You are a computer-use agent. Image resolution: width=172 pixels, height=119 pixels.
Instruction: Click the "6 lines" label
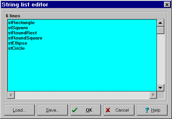[x=13, y=16]
